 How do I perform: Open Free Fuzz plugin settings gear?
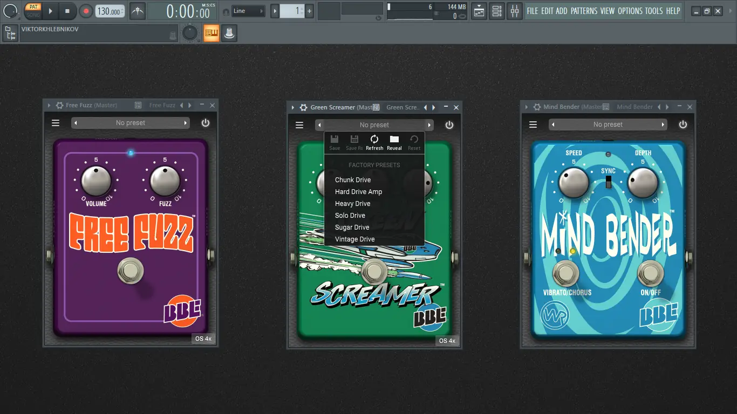(x=59, y=105)
